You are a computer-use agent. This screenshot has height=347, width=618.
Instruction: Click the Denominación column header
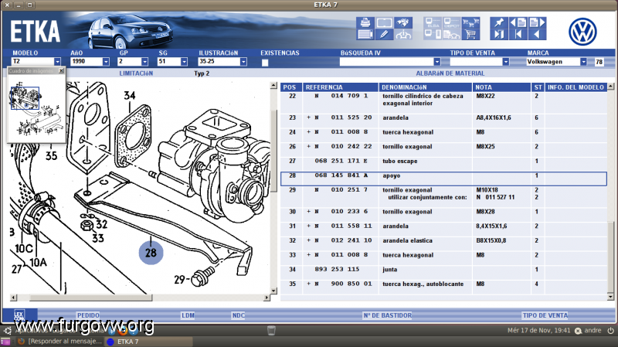[426, 87]
